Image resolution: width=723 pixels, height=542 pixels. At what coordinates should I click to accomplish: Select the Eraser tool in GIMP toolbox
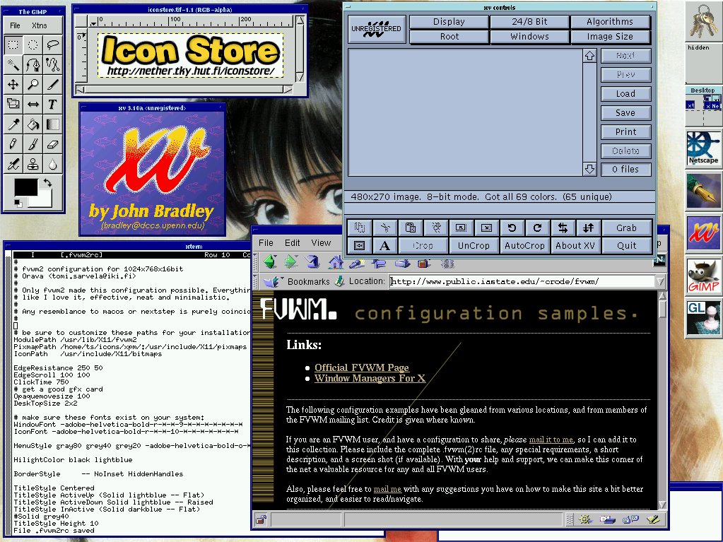pyautogui.click(x=52, y=143)
